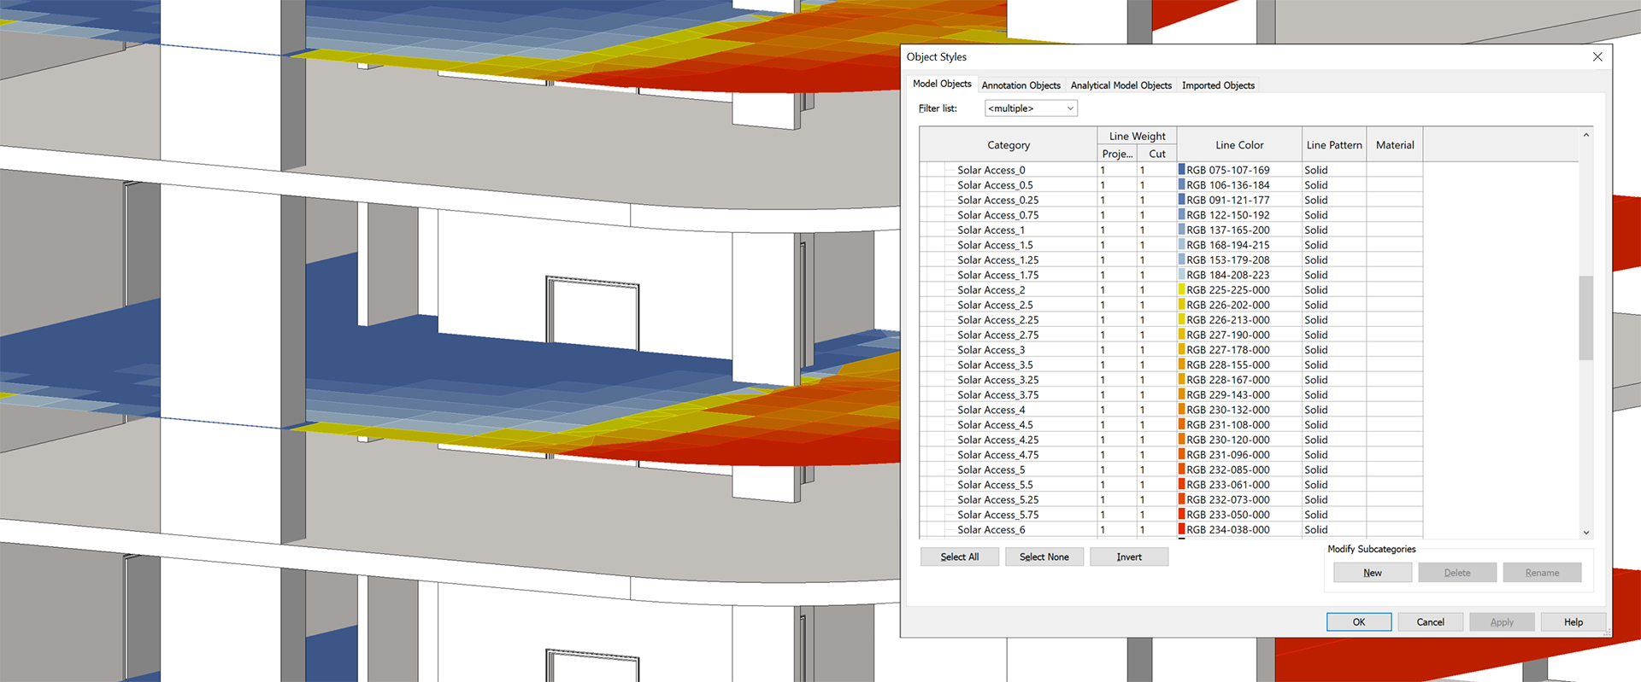1641x682 pixels.
Task: Cancel the Object Styles dialog
Action: pos(1430,622)
